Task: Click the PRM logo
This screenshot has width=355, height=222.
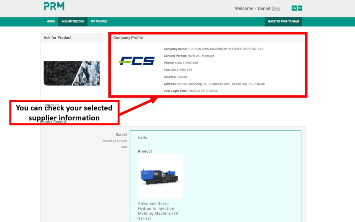Action: tap(54, 6)
